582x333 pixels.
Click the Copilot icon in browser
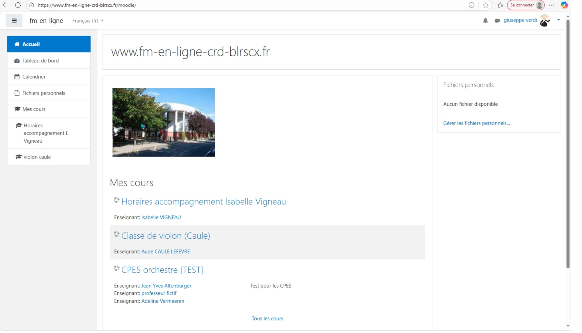pyautogui.click(x=564, y=5)
